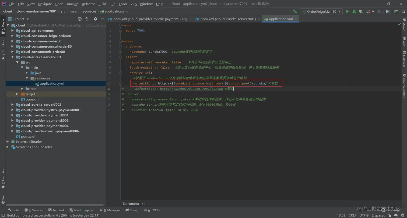Expand the target folder
407x218 pixels.
coord(17,94)
